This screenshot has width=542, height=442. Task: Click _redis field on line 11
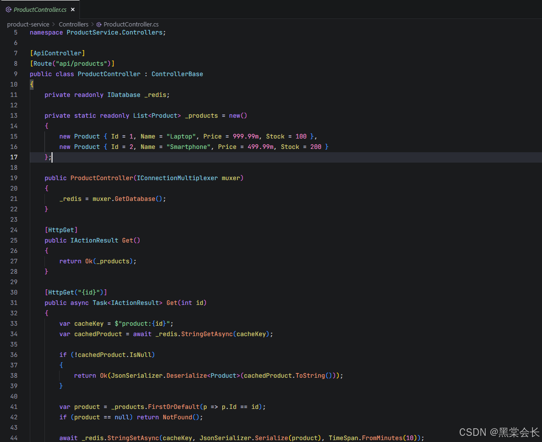(x=155, y=95)
